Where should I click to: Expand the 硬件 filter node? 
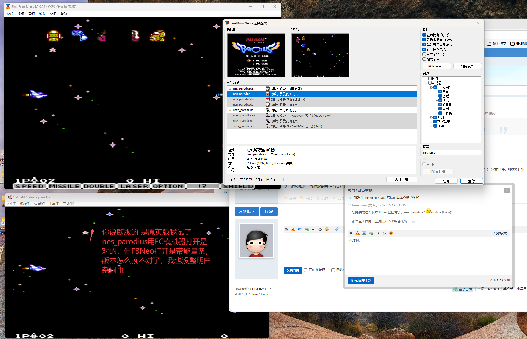tap(431, 126)
